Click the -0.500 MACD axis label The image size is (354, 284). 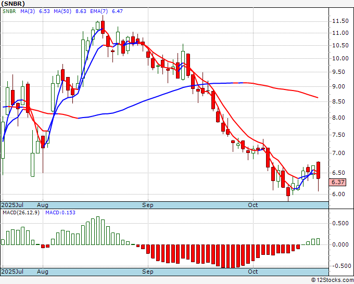point(340,266)
